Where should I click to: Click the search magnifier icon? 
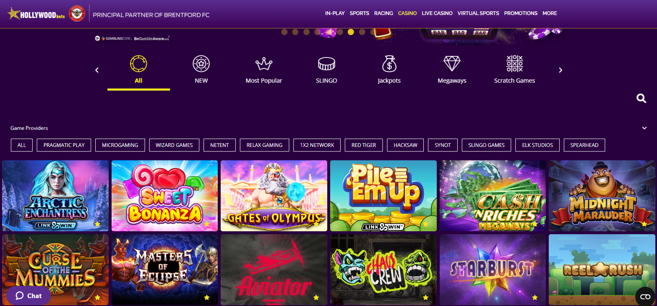click(641, 99)
